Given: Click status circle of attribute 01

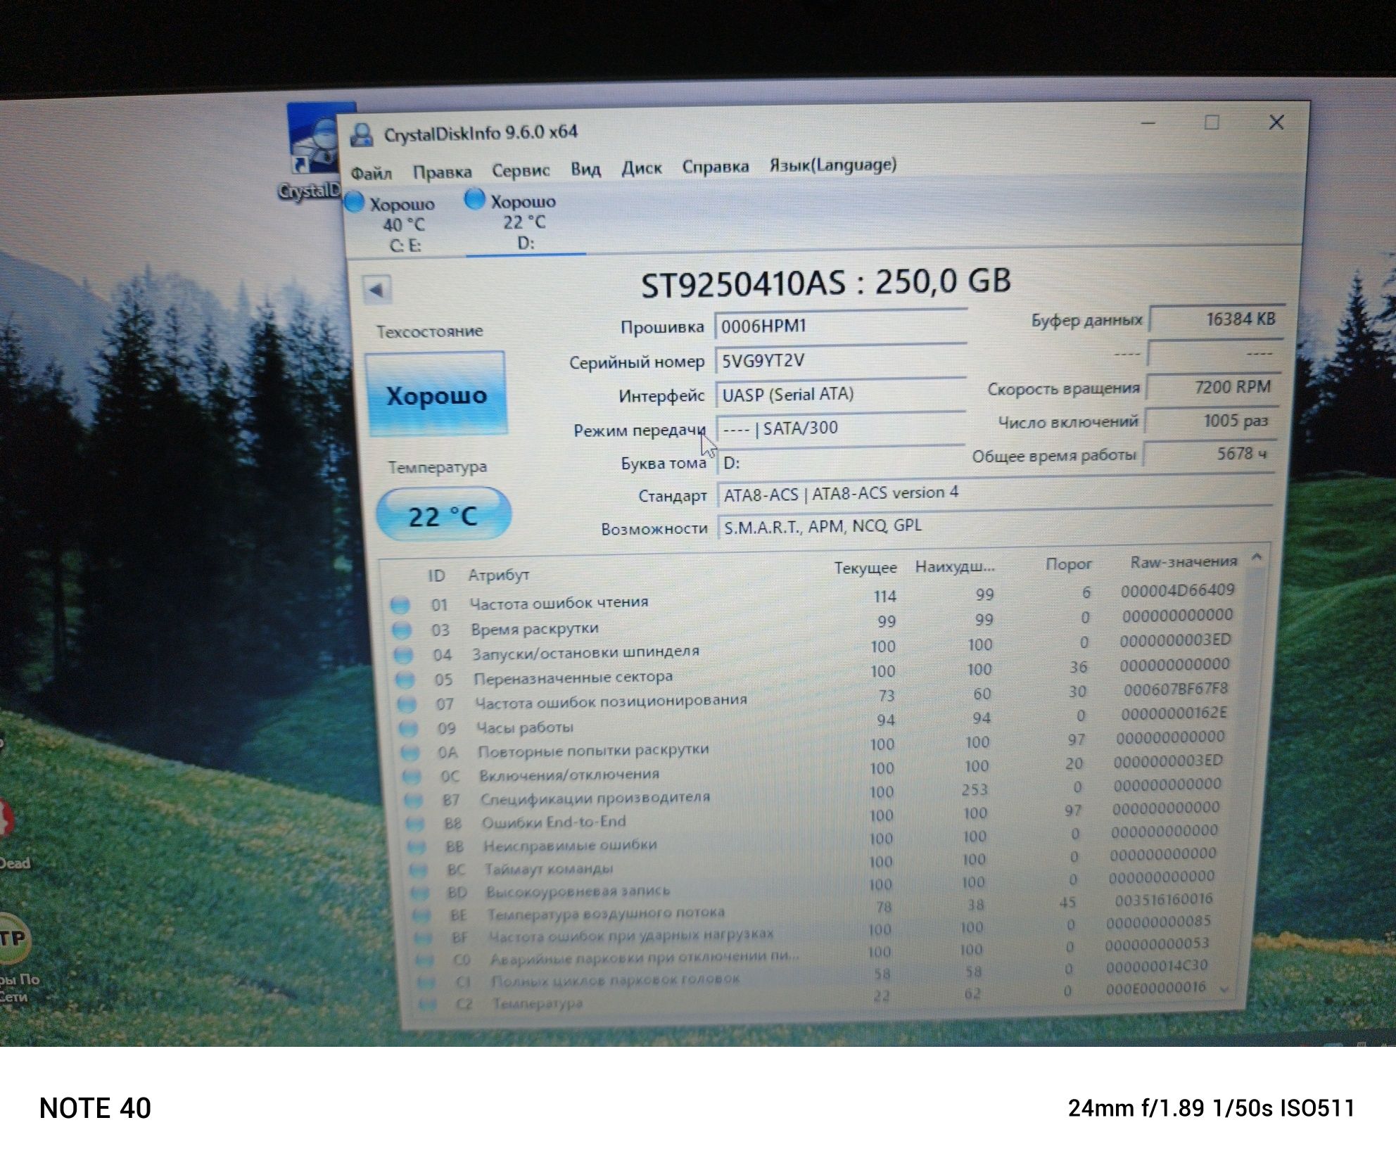Looking at the screenshot, I should point(400,605).
